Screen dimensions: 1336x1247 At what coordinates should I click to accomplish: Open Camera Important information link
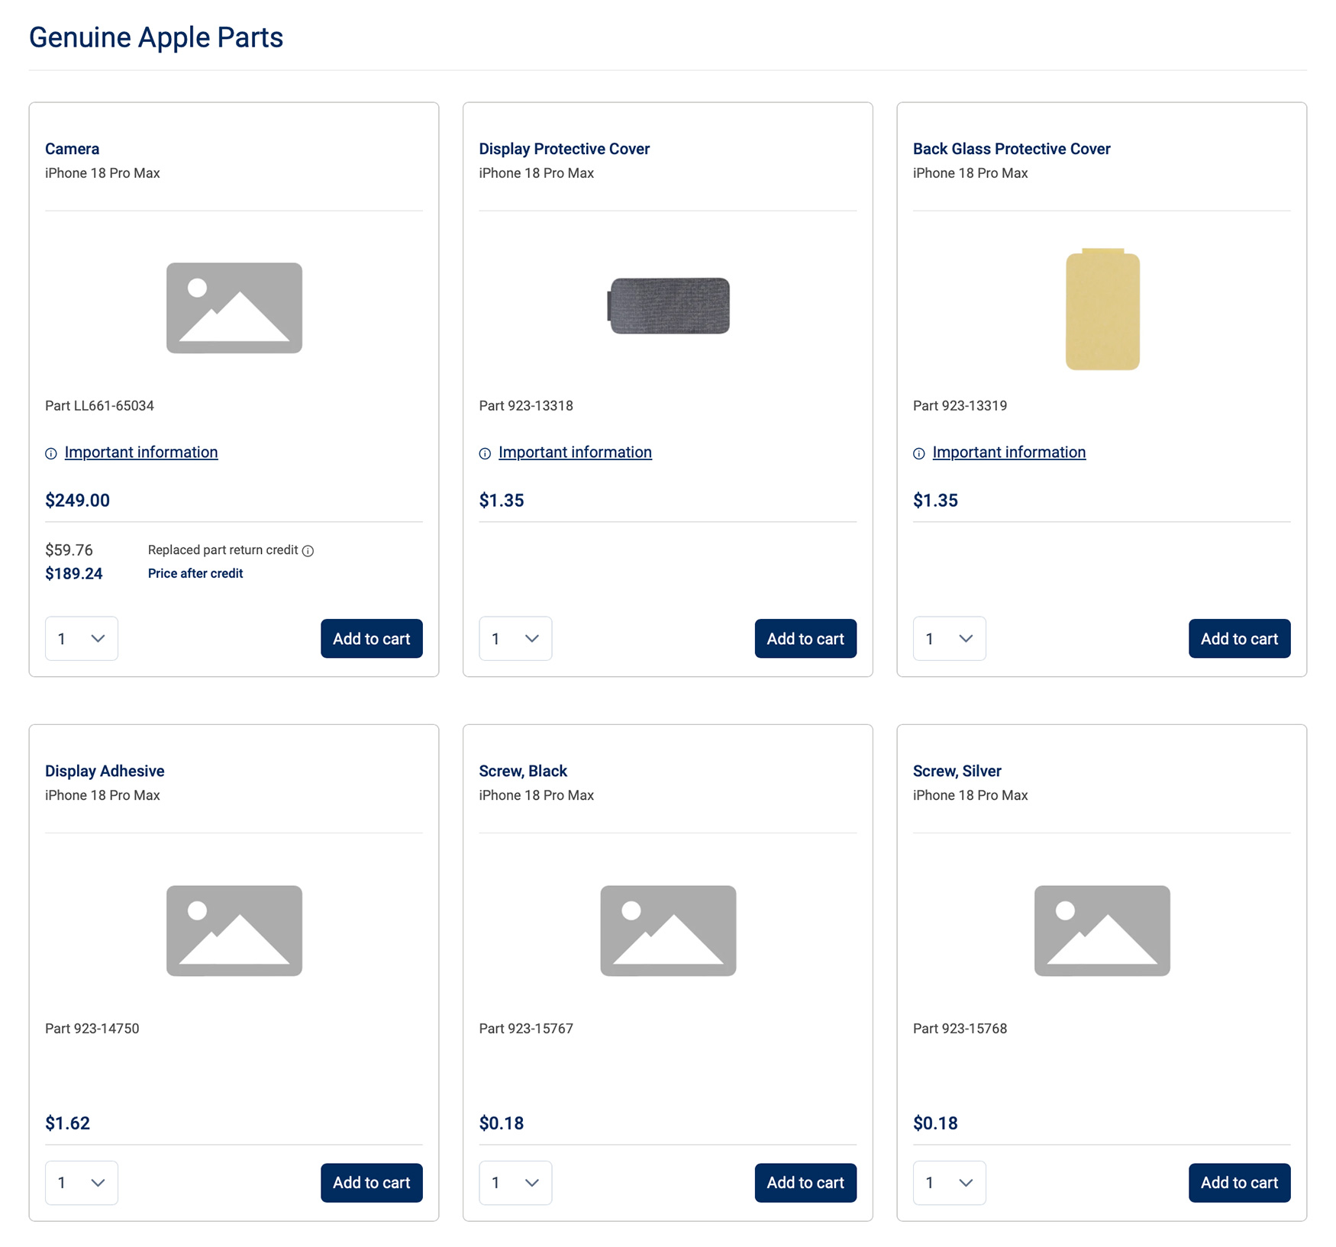[141, 453]
